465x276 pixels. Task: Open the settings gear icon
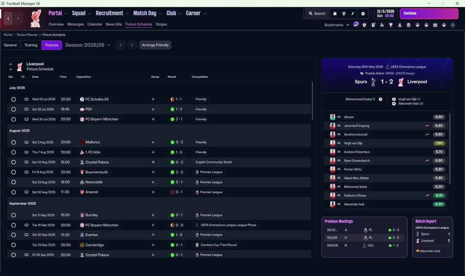click(363, 14)
